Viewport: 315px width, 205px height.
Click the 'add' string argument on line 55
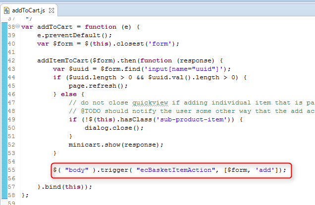tap(265, 170)
